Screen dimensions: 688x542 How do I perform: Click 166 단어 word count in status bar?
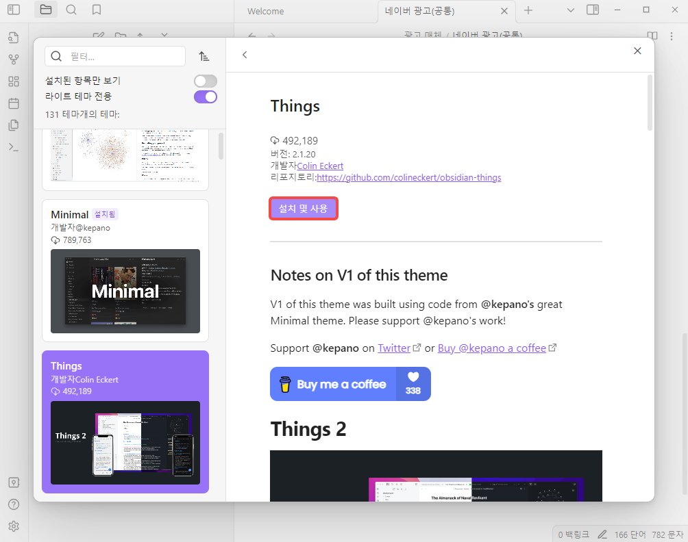tap(630, 534)
